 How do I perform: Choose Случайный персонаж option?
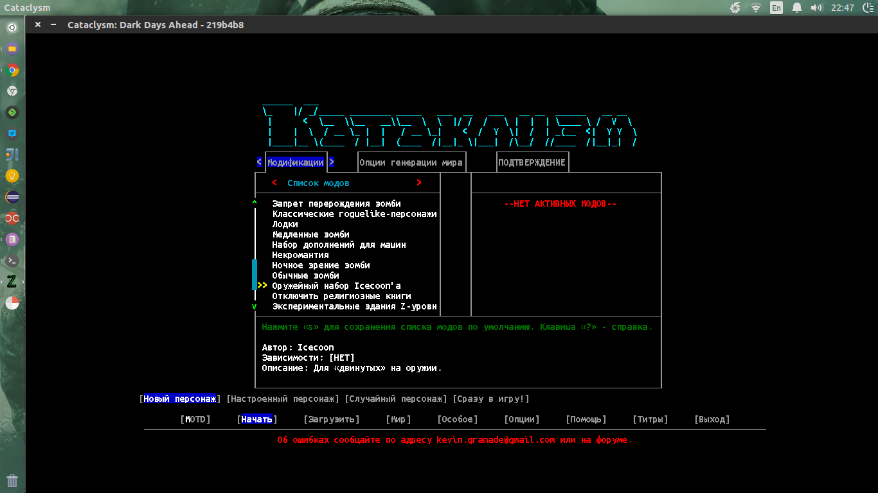[x=396, y=399]
